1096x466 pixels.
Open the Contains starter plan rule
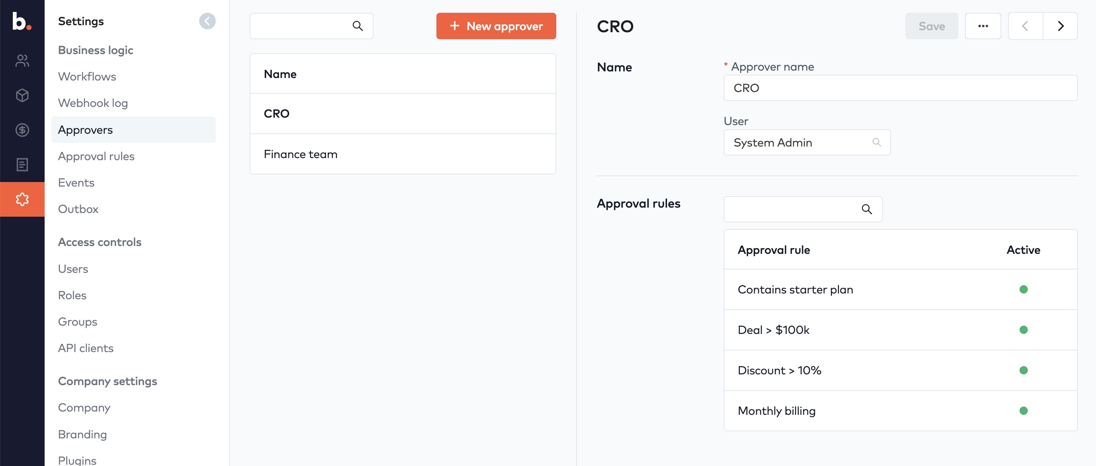tap(900, 289)
